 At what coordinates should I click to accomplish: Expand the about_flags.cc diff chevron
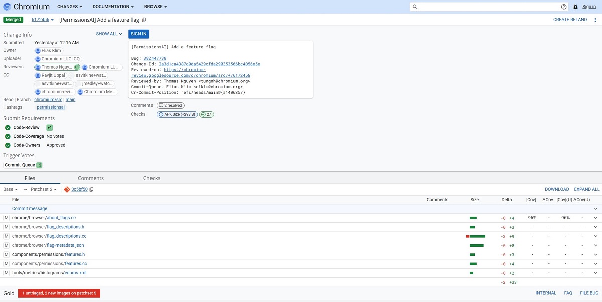(x=596, y=218)
